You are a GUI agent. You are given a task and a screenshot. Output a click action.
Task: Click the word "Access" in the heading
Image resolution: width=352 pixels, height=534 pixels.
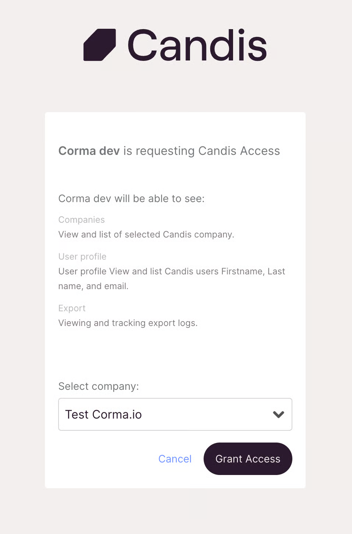[x=260, y=151]
